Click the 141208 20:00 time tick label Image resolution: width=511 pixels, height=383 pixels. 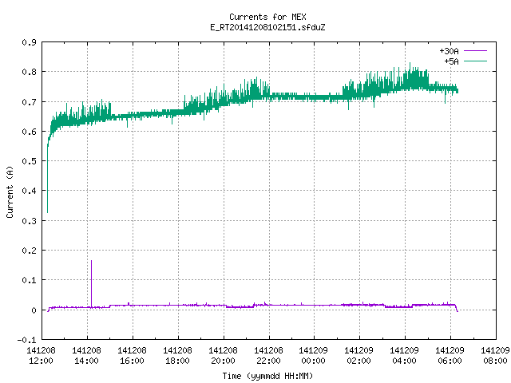pos(224,355)
